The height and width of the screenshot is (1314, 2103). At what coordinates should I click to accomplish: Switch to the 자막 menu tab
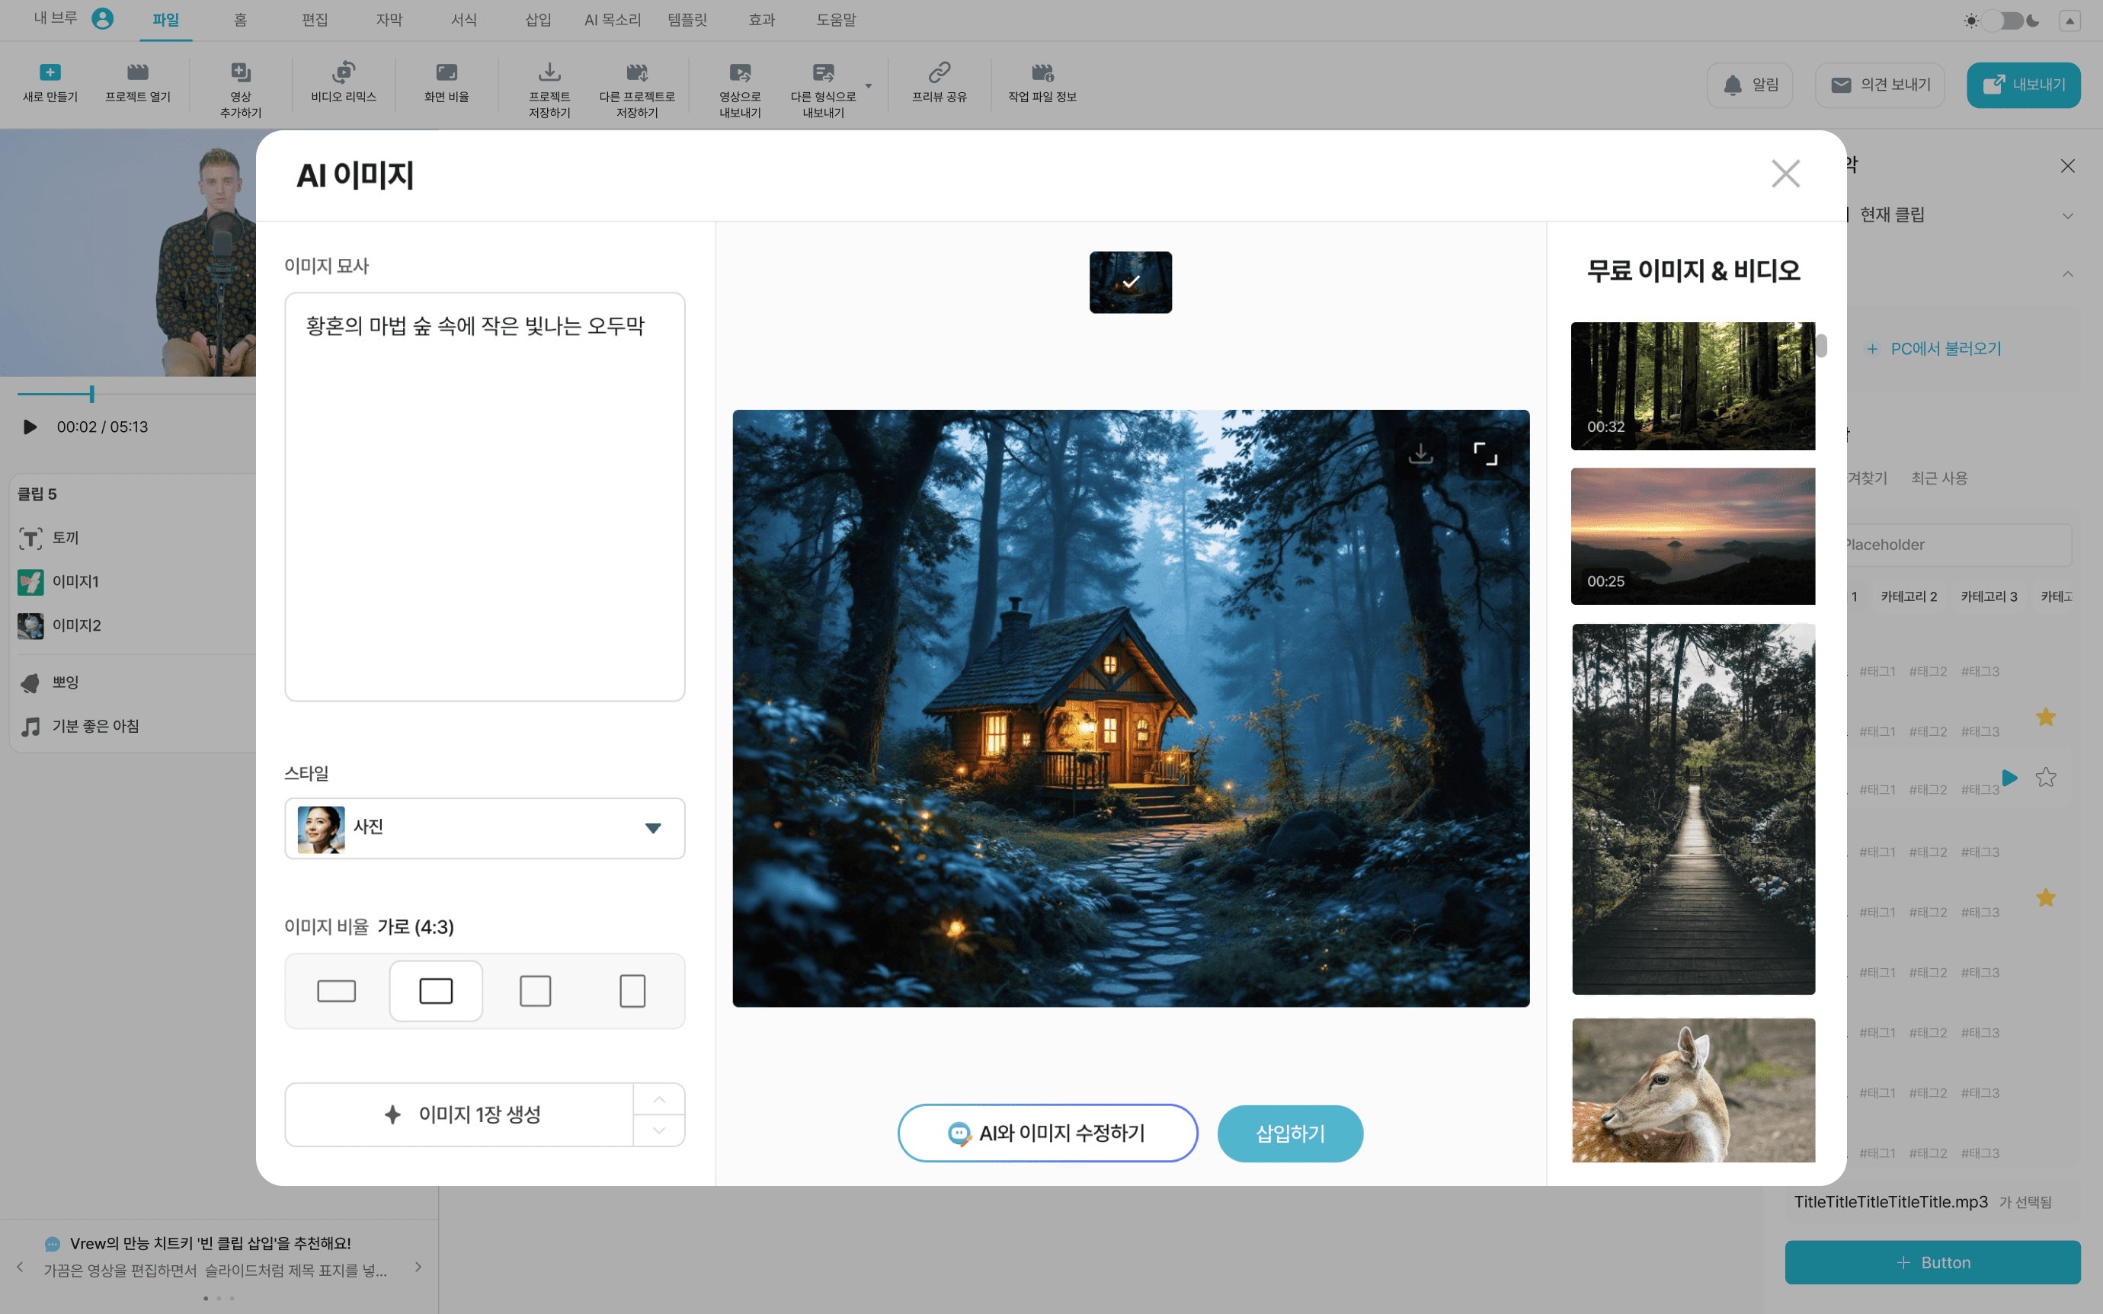click(389, 20)
